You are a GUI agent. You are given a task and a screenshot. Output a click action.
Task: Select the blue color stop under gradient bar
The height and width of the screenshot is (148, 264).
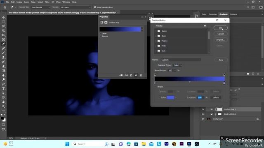(224, 83)
